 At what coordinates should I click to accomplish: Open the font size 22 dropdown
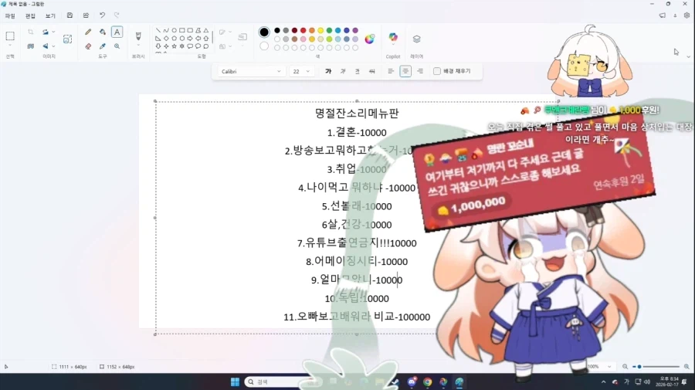click(301, 71)
